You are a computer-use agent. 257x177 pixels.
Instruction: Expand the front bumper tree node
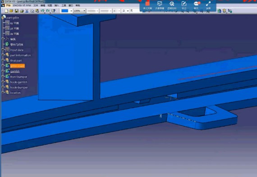pos(3,77)
